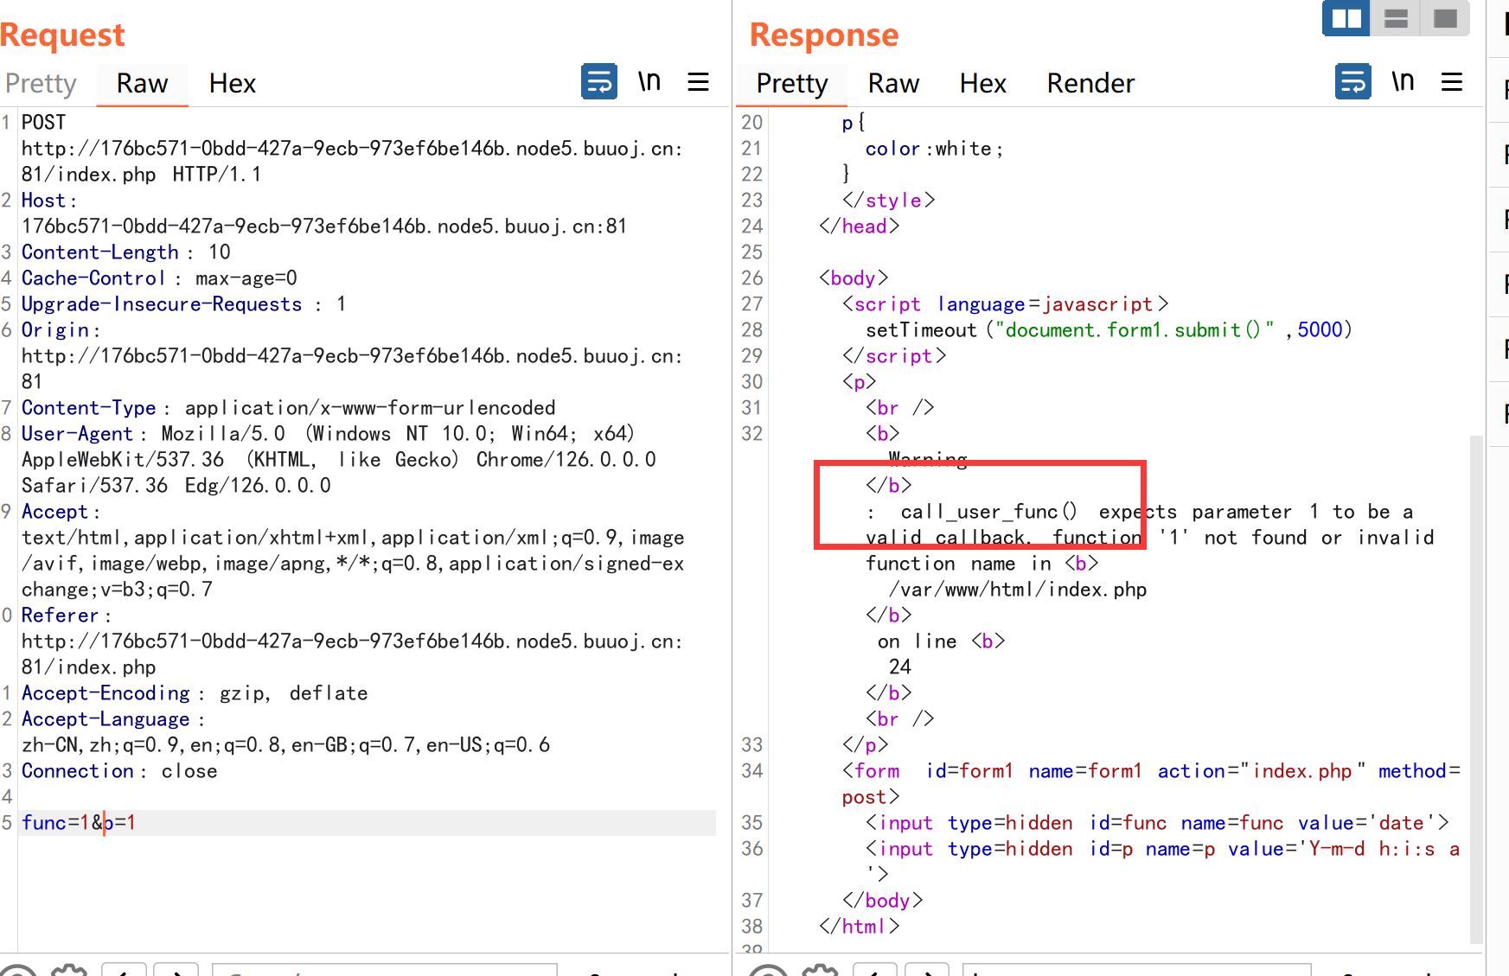Switch Response view to Pretty tab
The height and width of the screenshot is (976, 1509).
(791, 84)
